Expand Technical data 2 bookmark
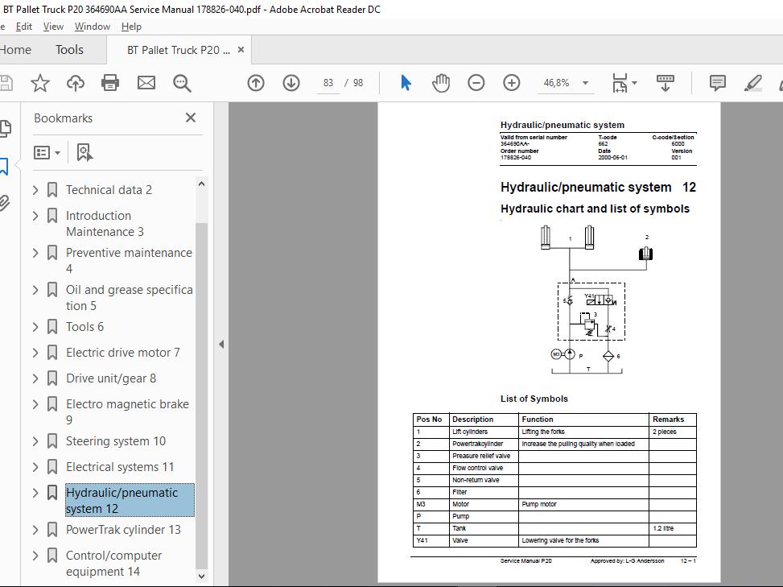Screen dimensions: 783x587 [x=35, y=190]
